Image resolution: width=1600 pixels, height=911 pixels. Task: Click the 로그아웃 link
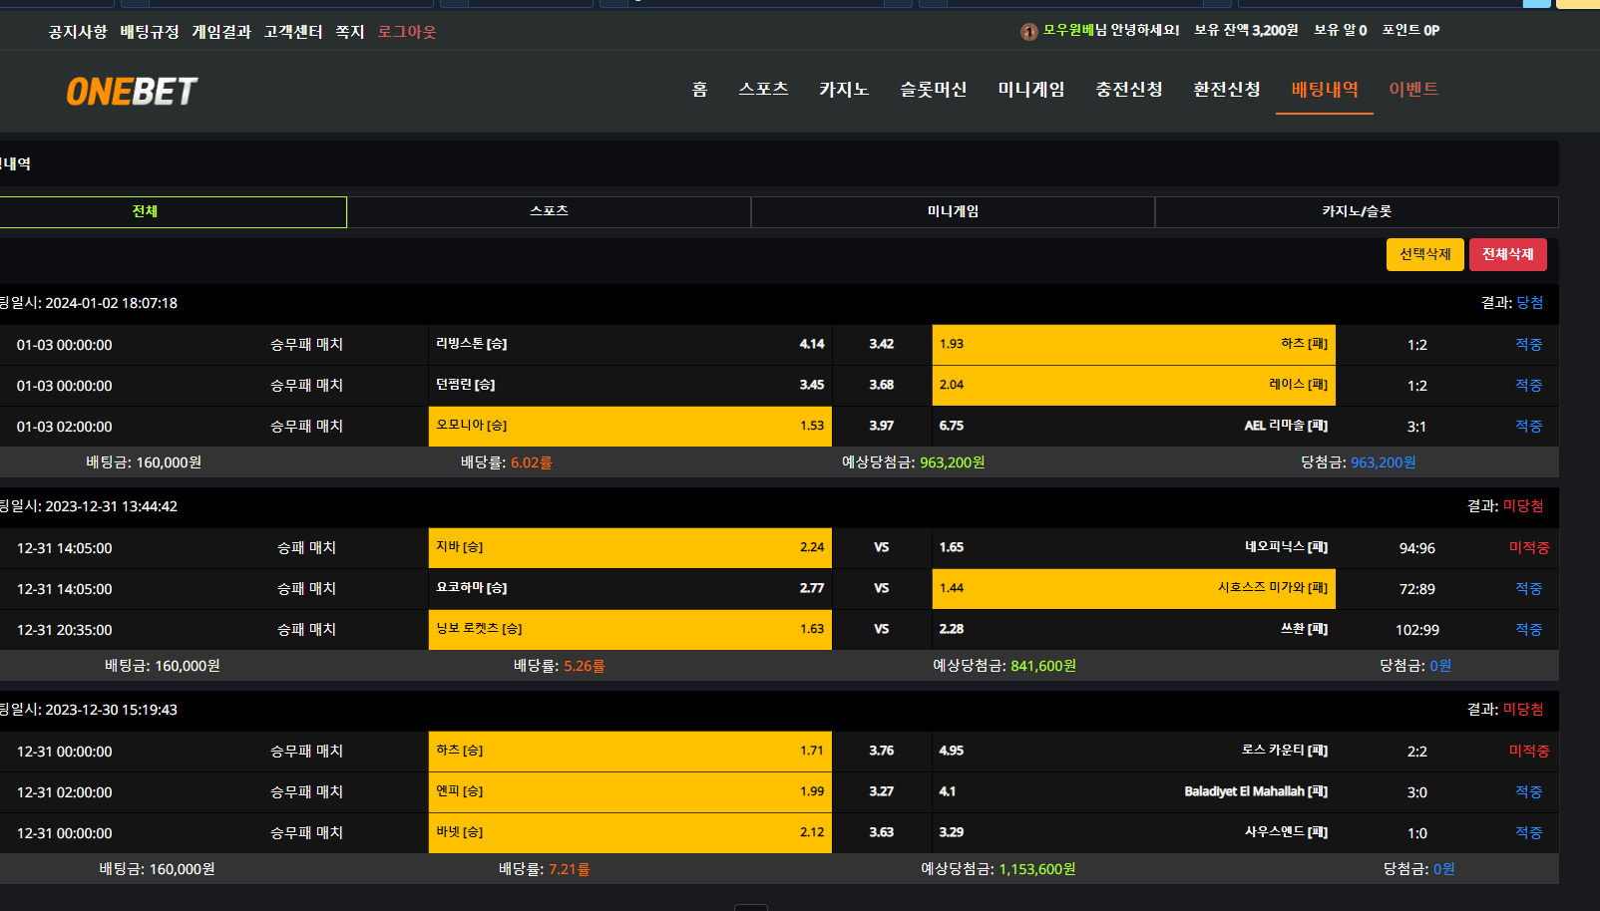pyautogui.click(x=407, y=32)
